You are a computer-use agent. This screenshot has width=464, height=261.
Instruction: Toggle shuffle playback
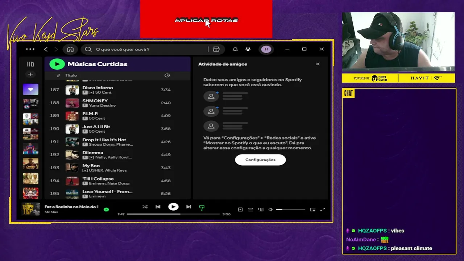tap(145, 207)
